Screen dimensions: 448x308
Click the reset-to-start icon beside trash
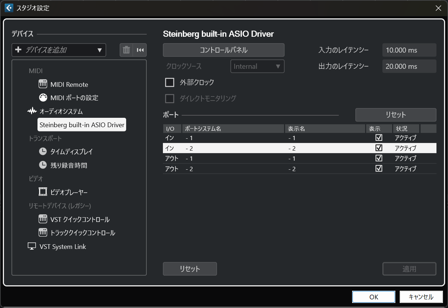point(140,50)
